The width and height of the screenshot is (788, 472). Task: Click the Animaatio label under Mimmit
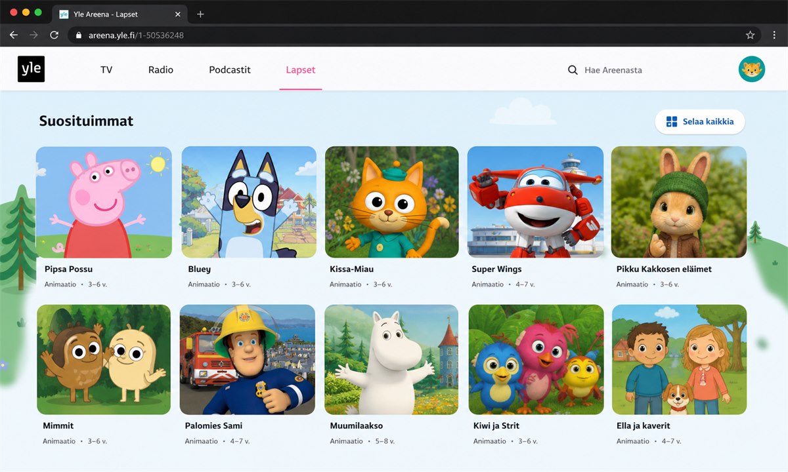(x=59, y=442)
